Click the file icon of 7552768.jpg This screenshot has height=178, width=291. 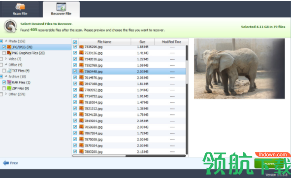[x=81, y=65]
